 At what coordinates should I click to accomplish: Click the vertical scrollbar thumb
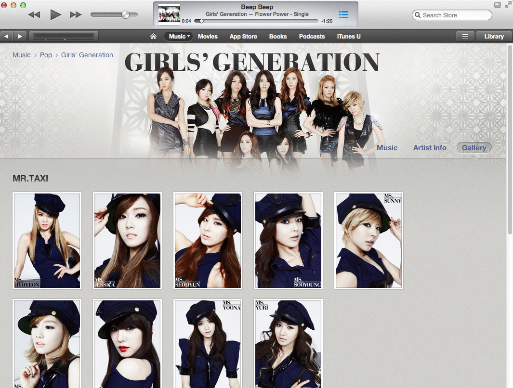[510, 140]
